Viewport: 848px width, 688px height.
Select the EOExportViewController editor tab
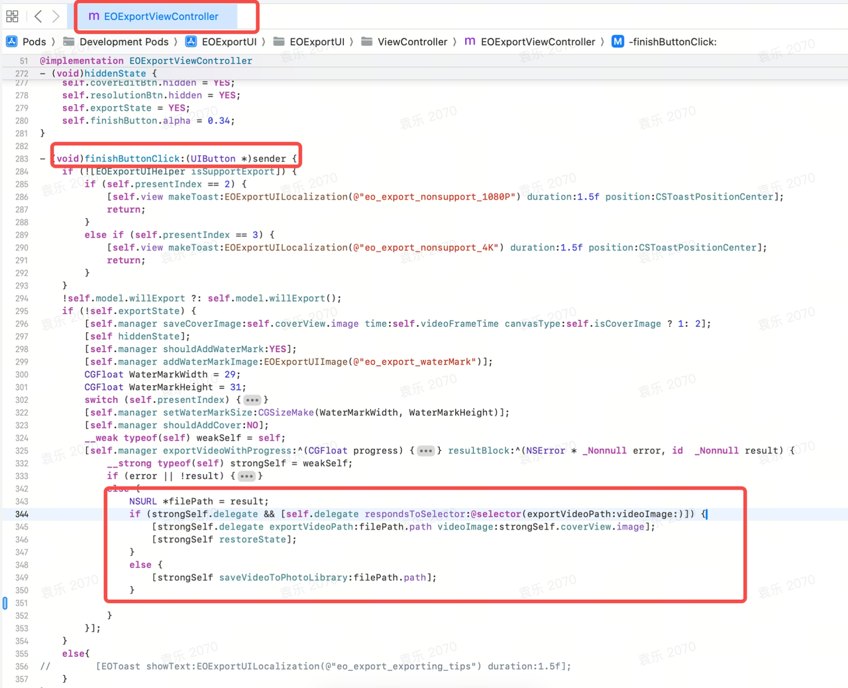click(155, 16)
